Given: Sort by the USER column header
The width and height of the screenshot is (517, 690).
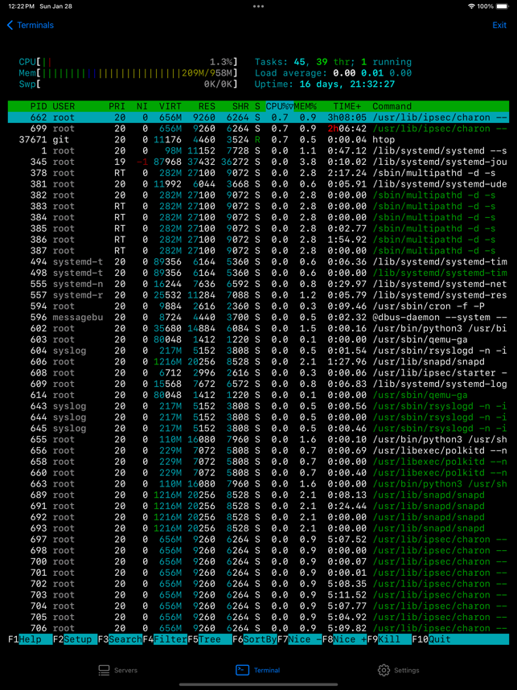Looking at the screenshot, I should 64,106.
